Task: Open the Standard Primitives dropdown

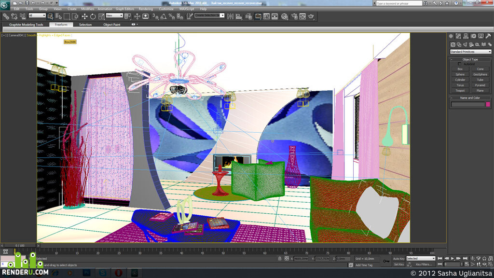Action: click(x=470, y=52)
